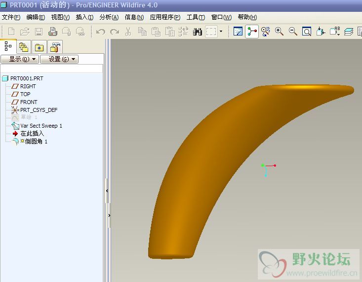Screen dimensions: 362x282
Task: Open the 窗口(W) menu
Action: 221,17
